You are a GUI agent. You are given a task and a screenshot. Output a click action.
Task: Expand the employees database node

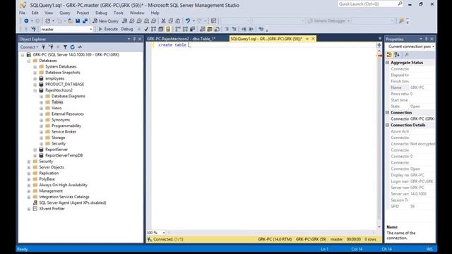[x=35, y=78]
